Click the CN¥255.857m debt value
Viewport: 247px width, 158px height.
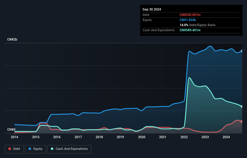tap(190, 15)
